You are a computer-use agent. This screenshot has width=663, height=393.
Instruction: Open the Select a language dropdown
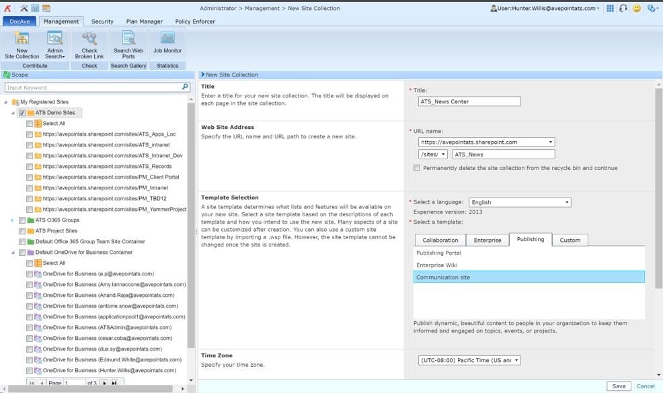(520, 202)
